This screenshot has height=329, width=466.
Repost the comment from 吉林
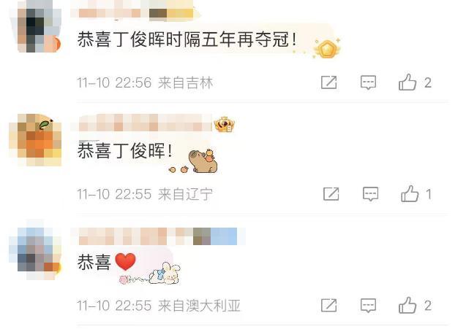point(328,82)
